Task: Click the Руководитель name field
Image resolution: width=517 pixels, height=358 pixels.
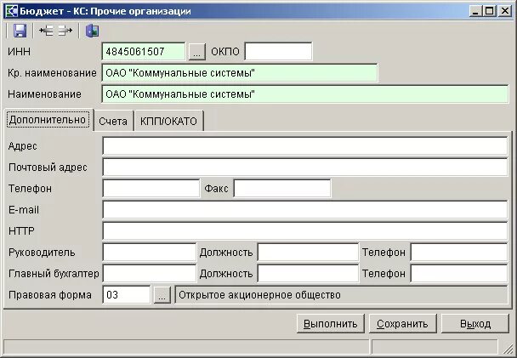Action: coord(150,253)
